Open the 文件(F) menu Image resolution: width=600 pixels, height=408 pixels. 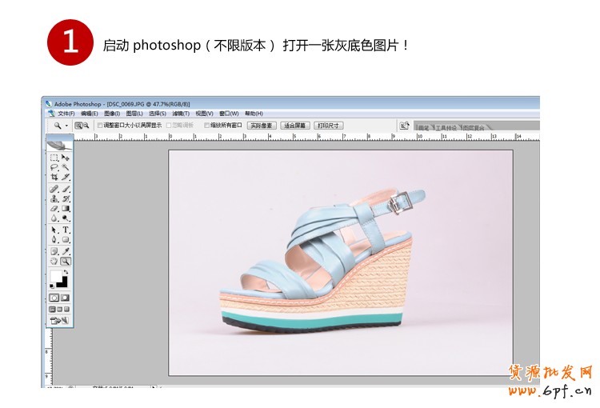click(x=66, y=114)
